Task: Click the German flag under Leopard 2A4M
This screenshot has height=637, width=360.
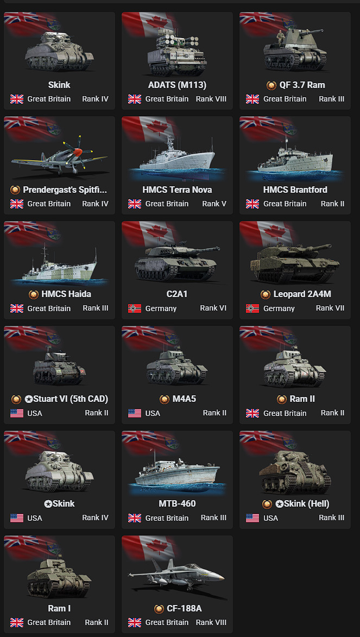Action: pyautogui.click(x=252, y=308)
